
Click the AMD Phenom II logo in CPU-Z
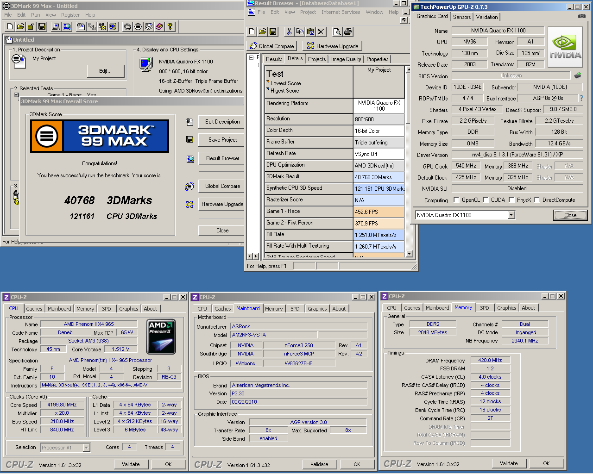click(160, 337)
